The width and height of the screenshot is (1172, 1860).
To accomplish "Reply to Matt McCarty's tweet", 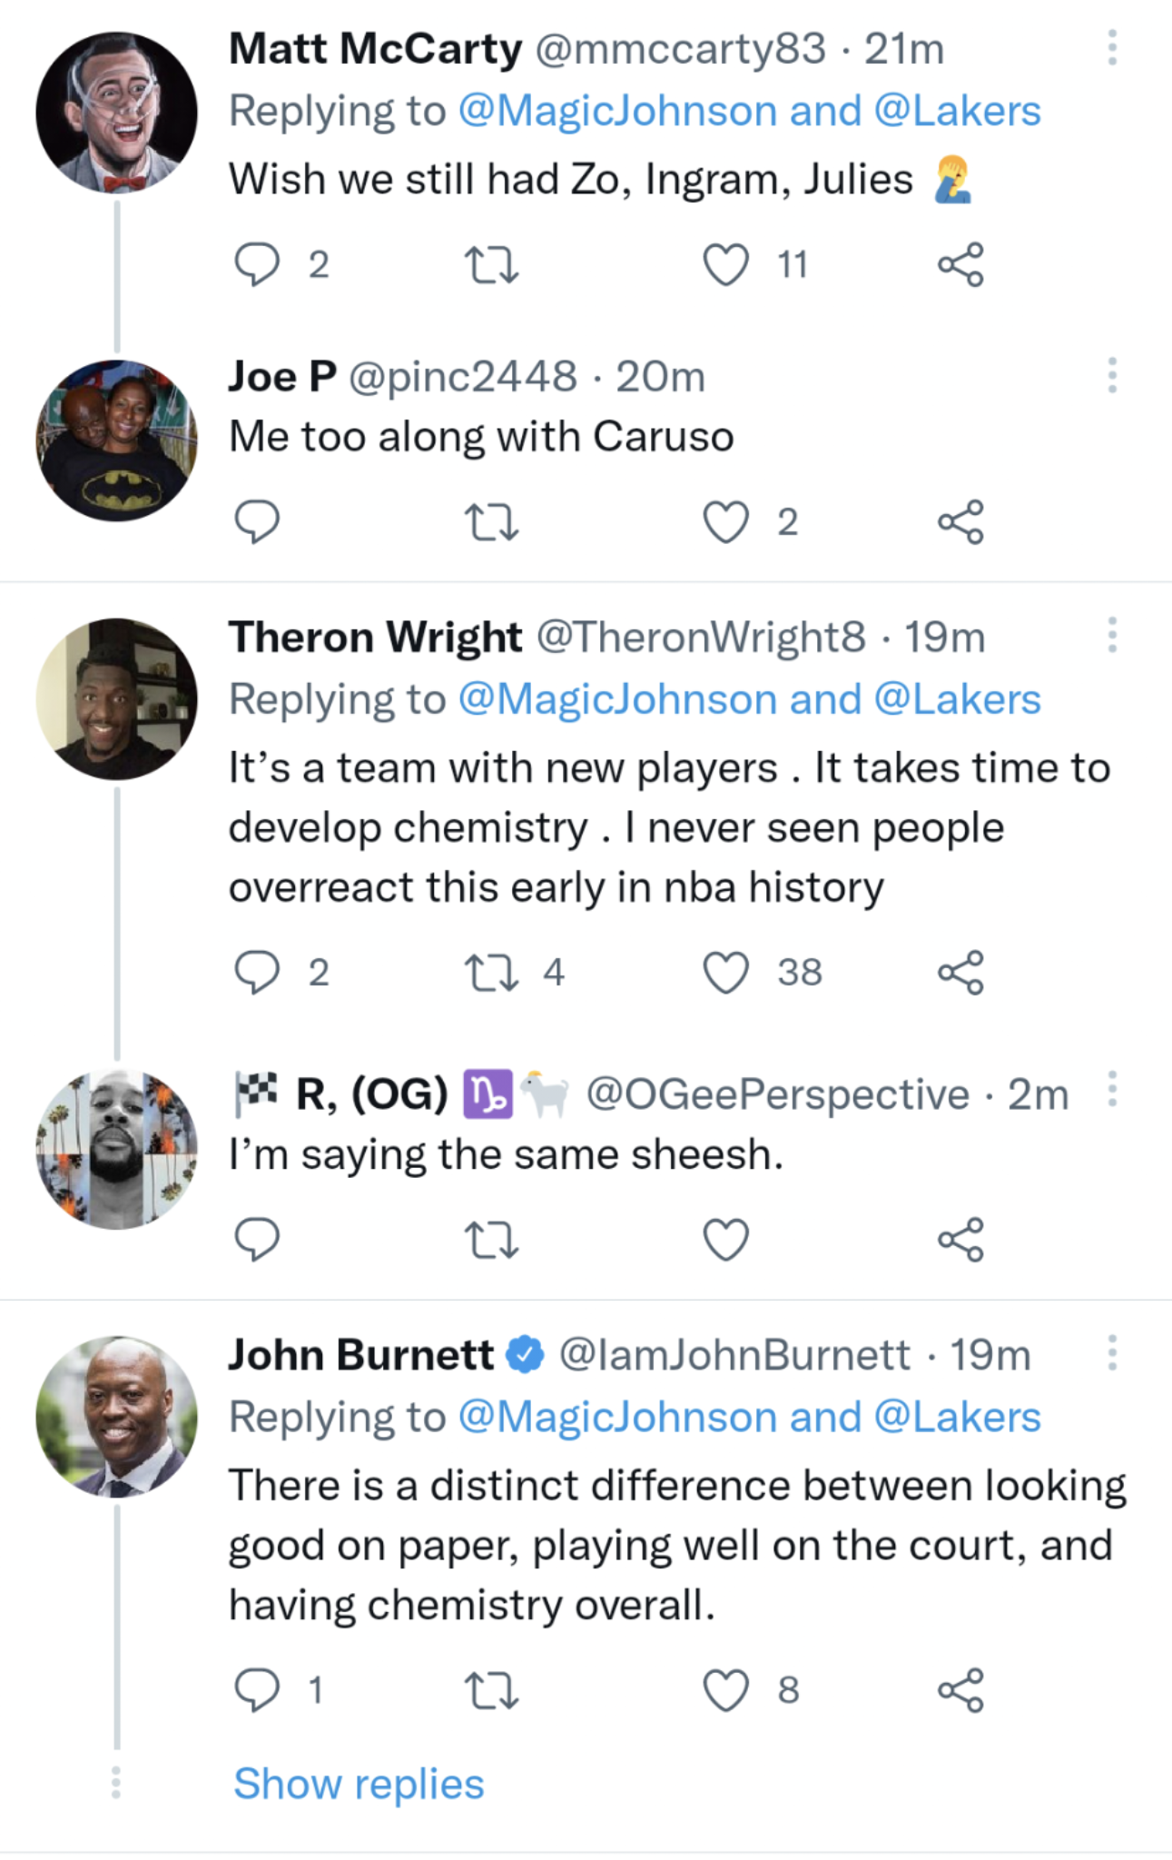I will click(x=259, y=264).
